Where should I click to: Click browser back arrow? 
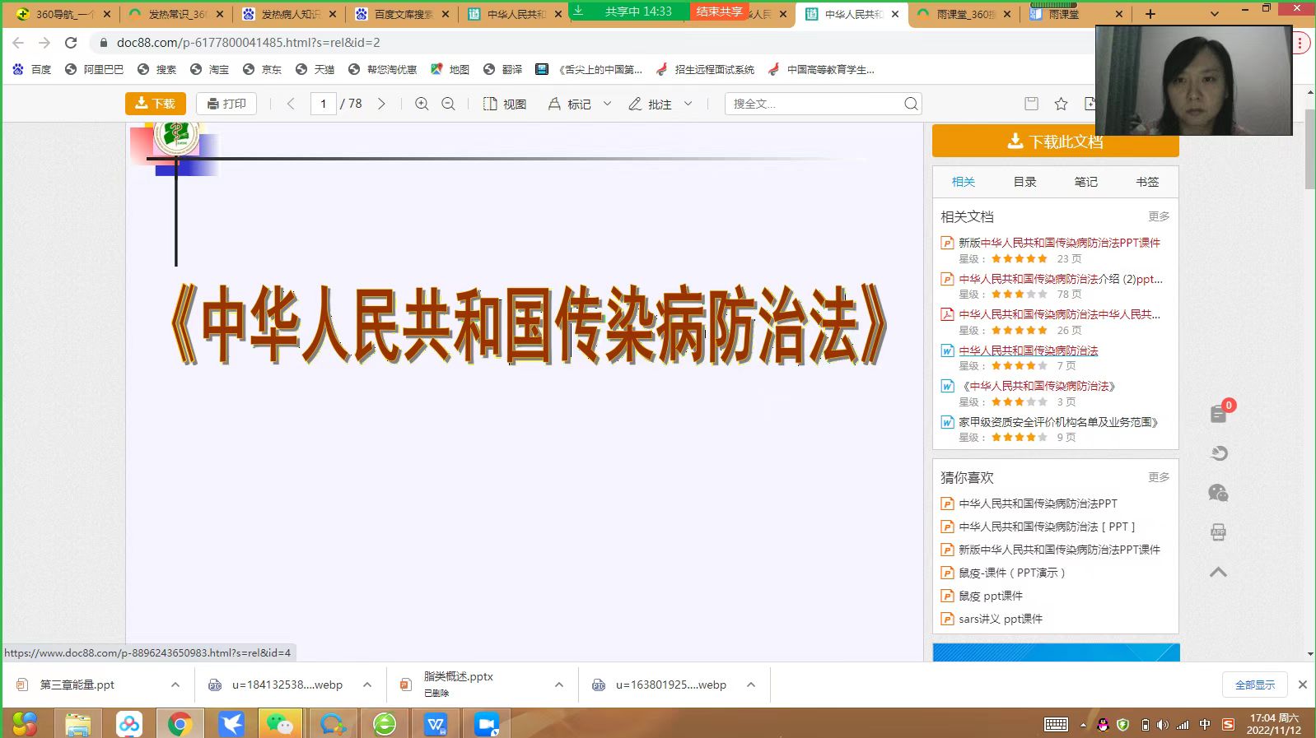(18, 43)
